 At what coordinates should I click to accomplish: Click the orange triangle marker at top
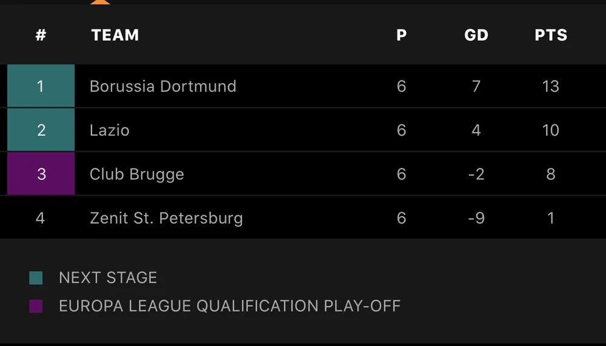pyautogui.click(x=100, y=2)
